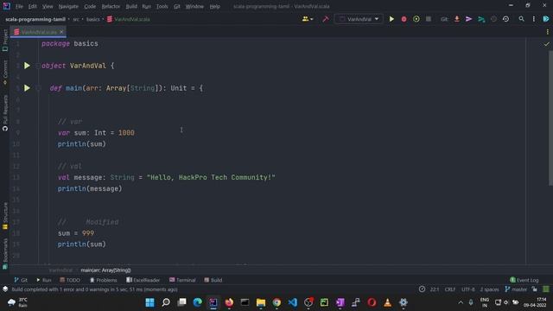
Task: Open Search Everywhere magnifier icon
Action: tap(521, 19)
